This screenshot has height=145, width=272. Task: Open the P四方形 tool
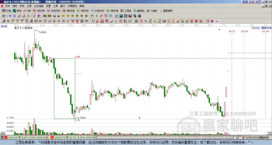pyautogui.click(x=39, y=11)
